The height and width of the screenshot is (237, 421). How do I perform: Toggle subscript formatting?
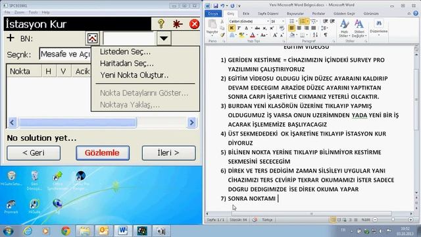264,28
